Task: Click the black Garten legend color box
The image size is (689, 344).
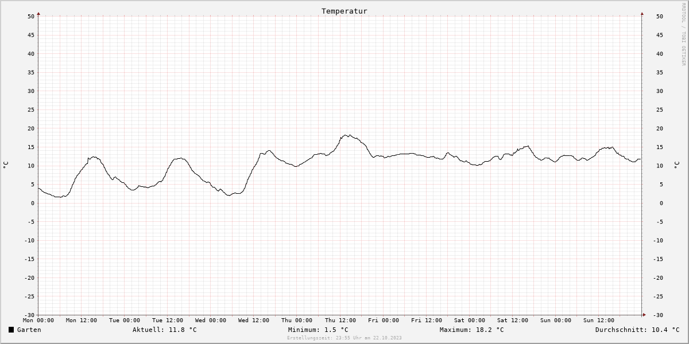Action: click(11, 330)
